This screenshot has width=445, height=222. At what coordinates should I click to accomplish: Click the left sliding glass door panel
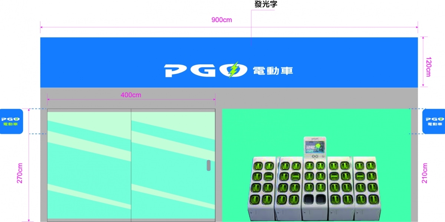(89, 165)
